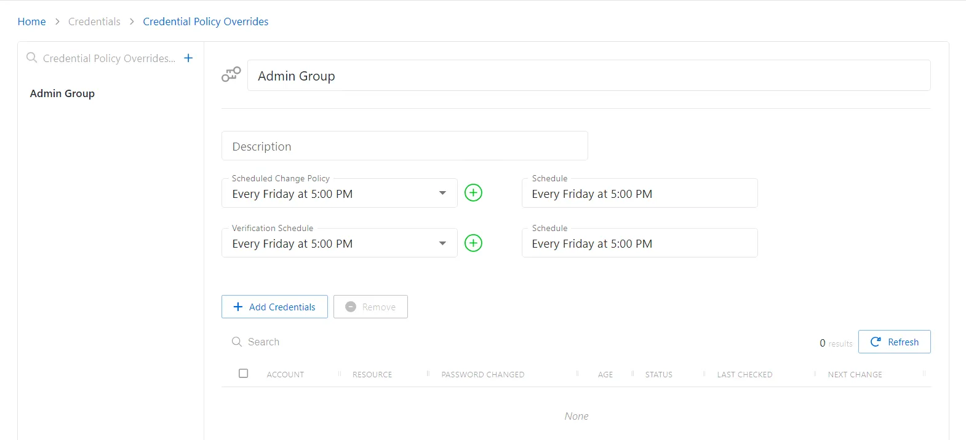Click the search magnifier in the sidebar
This screenshot has width=966, height=440.
click(32, 58)
